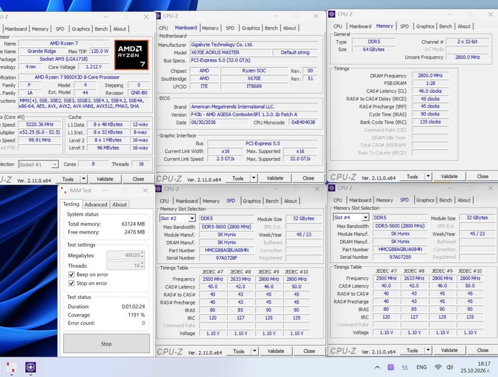Open SPD tab in the Mainboard window
This screenshot has height=377, width=498.
tap(230, 28)
